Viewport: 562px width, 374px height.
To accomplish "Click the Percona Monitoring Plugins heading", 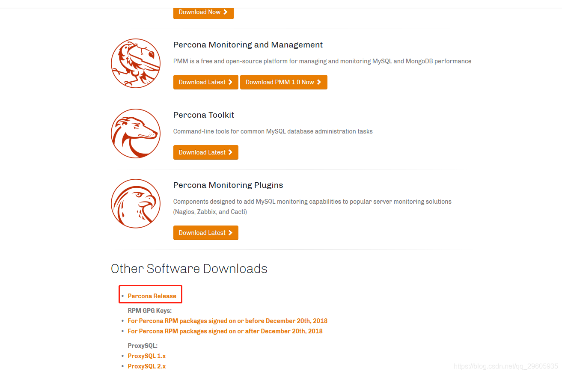I will (228, 185).
